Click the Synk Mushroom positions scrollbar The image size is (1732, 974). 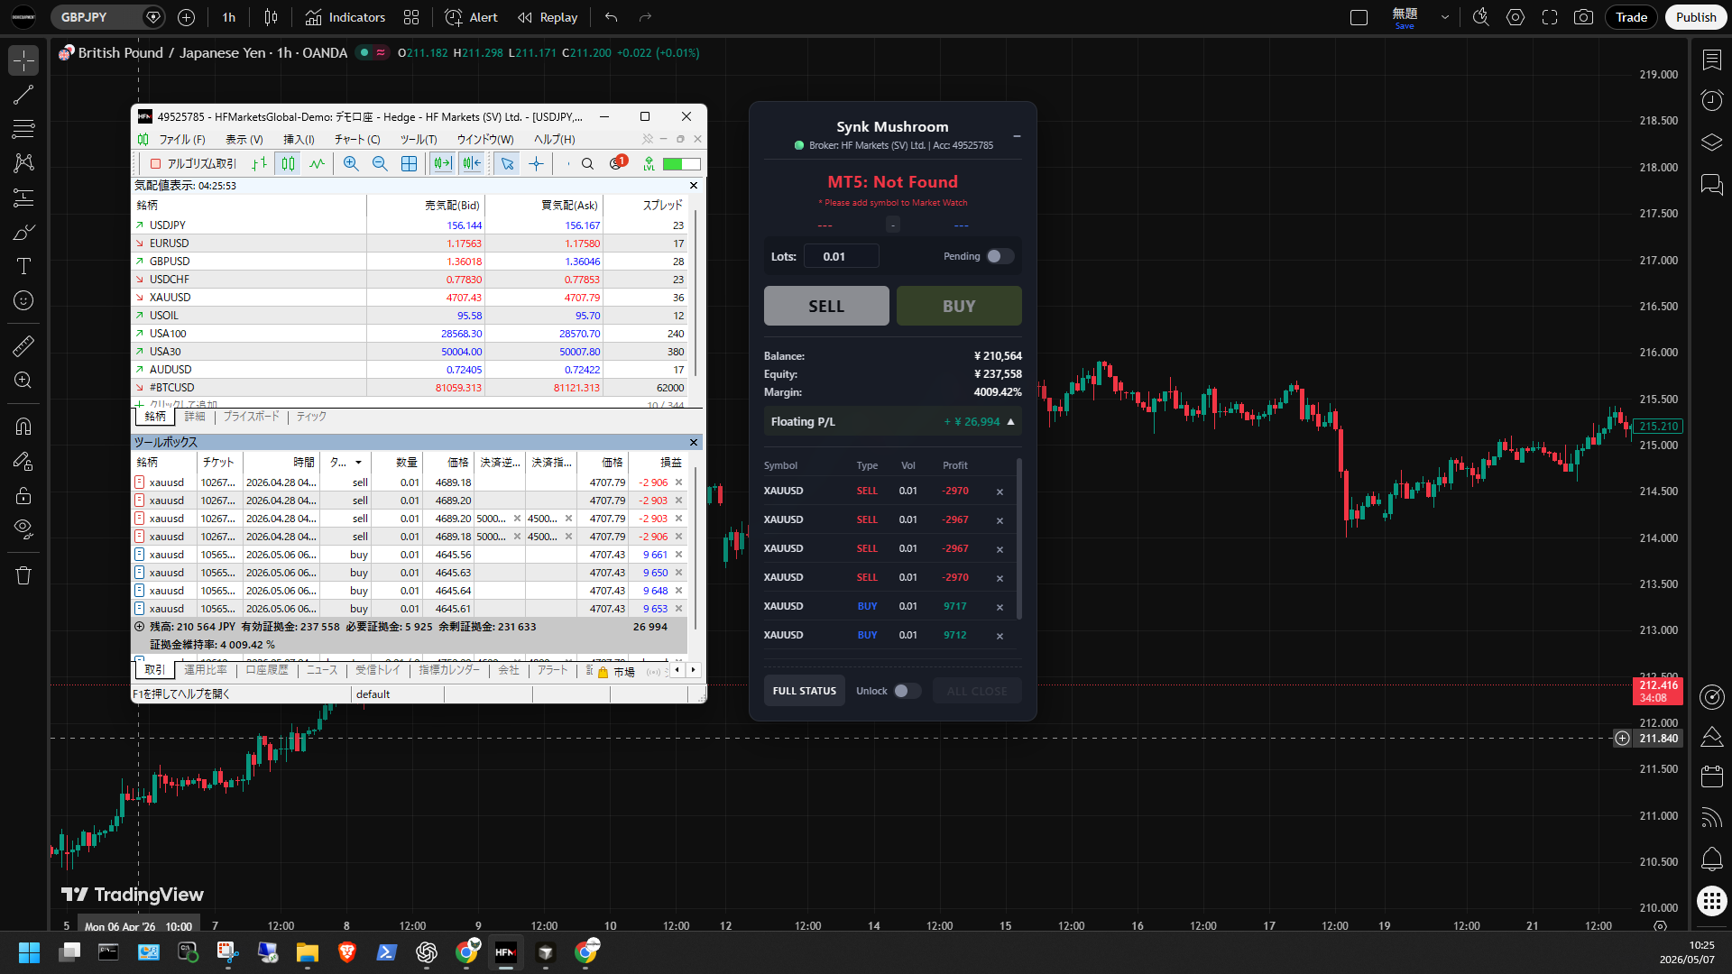(x=1019, y=539)
